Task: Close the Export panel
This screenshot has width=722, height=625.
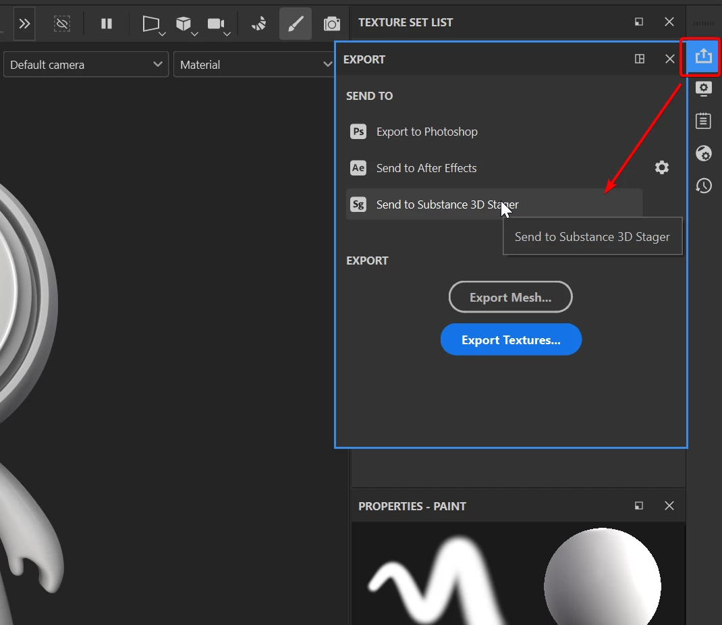Action: pos(670,59)
